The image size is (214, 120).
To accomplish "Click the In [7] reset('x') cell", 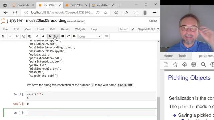I will [x=91, y=96].
